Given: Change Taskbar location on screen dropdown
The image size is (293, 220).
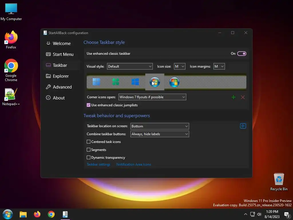Looking at the screenshot, I should (160, 126).
